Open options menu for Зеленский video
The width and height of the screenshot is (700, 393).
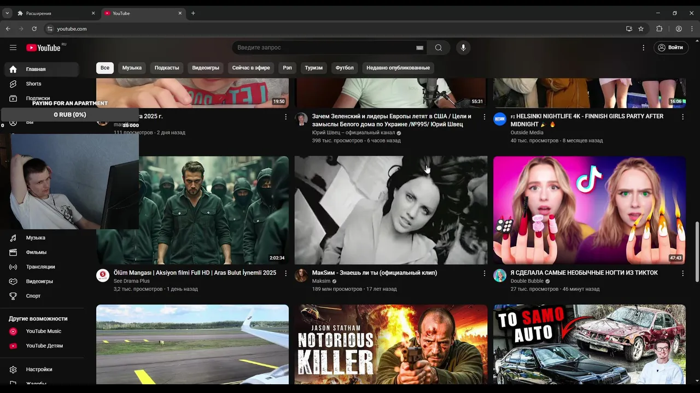coord(484,117)
